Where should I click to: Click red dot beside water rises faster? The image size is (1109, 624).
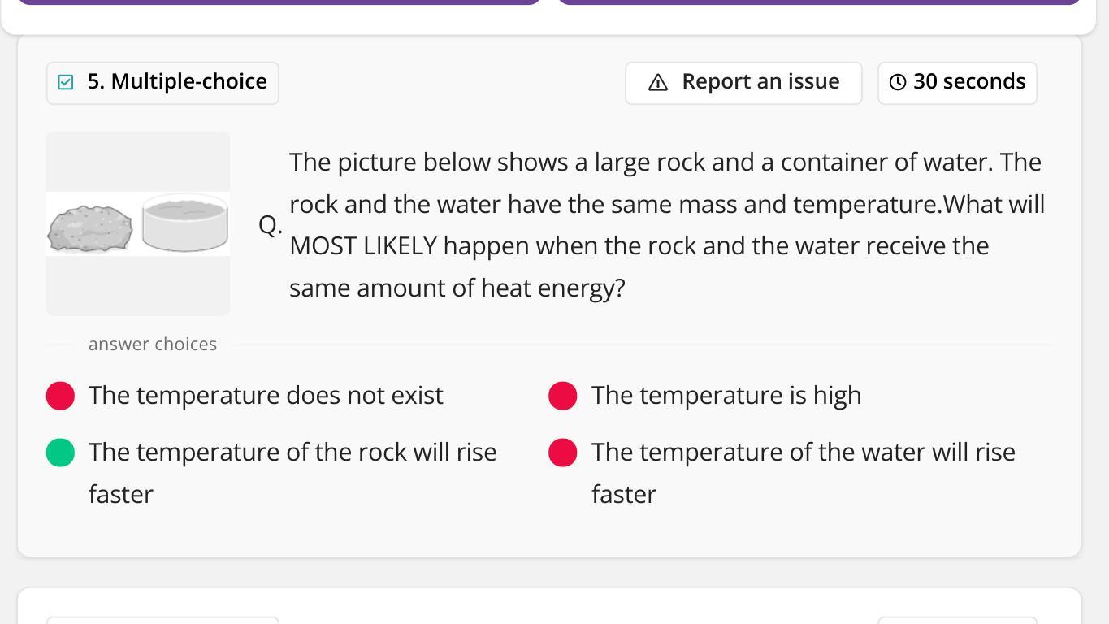pos(563,453)
